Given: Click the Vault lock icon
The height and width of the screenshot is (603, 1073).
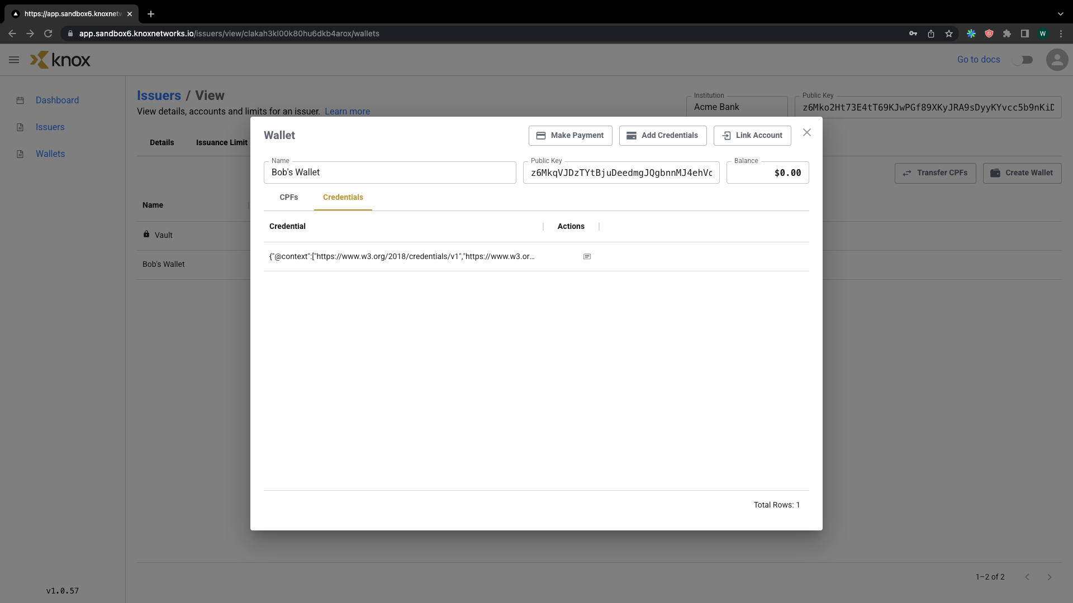Looking at the screenshot, I should point(146,234).
